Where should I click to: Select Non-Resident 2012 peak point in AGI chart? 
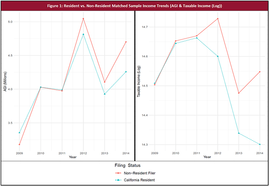click(x=83, y=19)
